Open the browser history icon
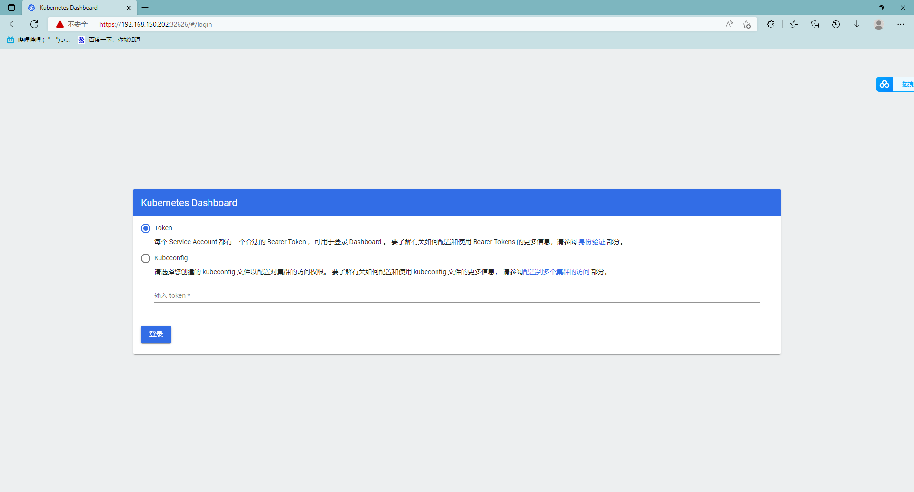 pos(836,24)
